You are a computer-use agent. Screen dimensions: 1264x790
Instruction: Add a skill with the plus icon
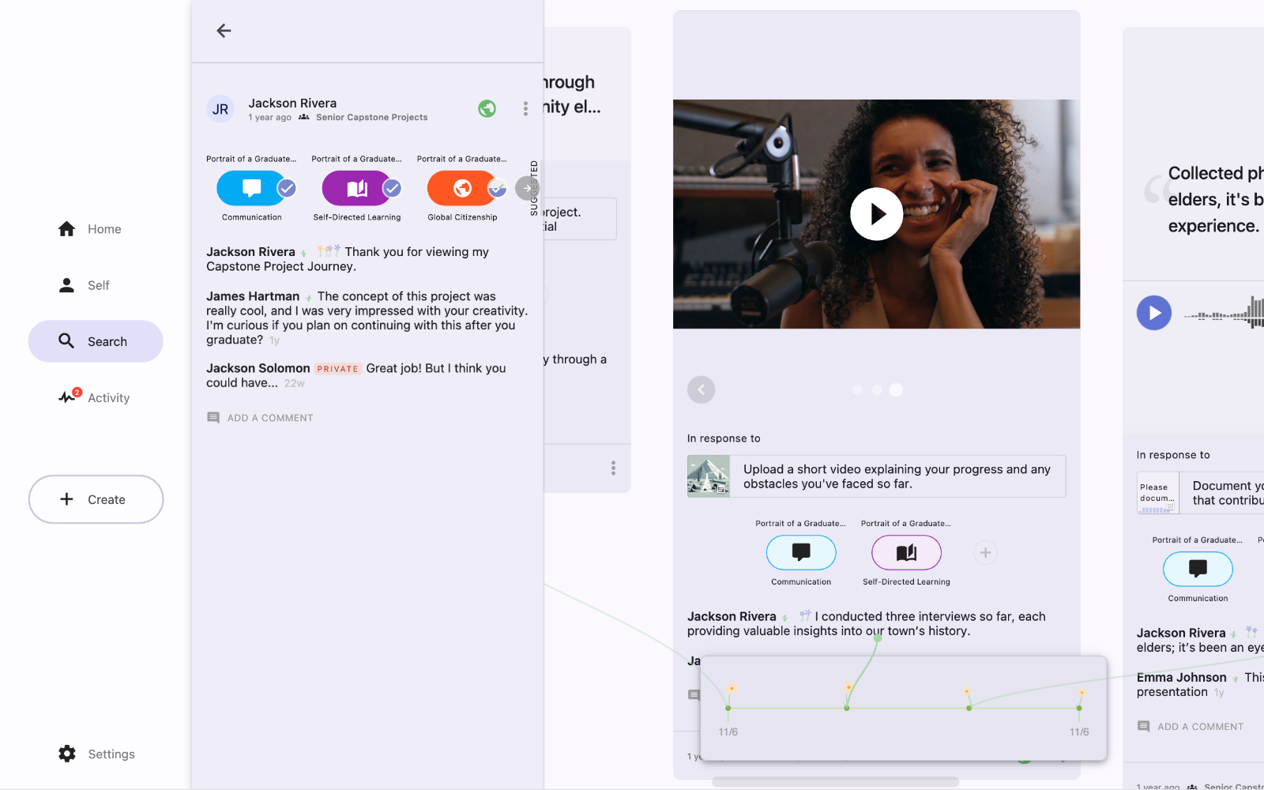[x=985, y=553]
